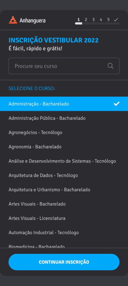Select step 1 in progress indicator
The image size is (128, 286).
(x=78, y=20)
